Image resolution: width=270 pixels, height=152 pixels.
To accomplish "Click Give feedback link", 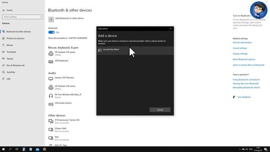I will [x=244, y=97].
